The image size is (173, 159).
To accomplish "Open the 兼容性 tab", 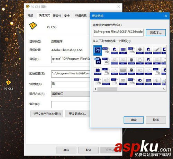I will pos(57,16).
